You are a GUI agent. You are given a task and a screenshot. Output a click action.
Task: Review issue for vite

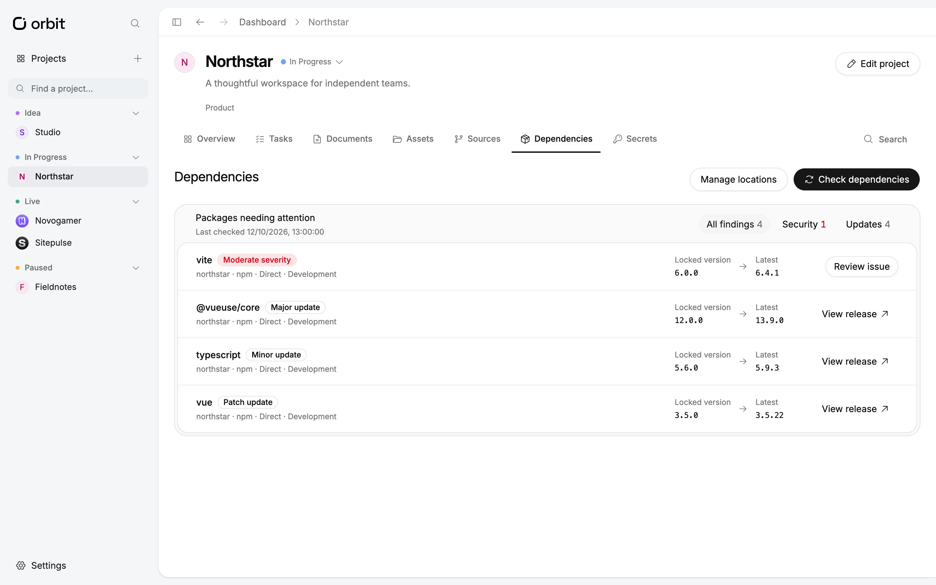coord(861,266)
